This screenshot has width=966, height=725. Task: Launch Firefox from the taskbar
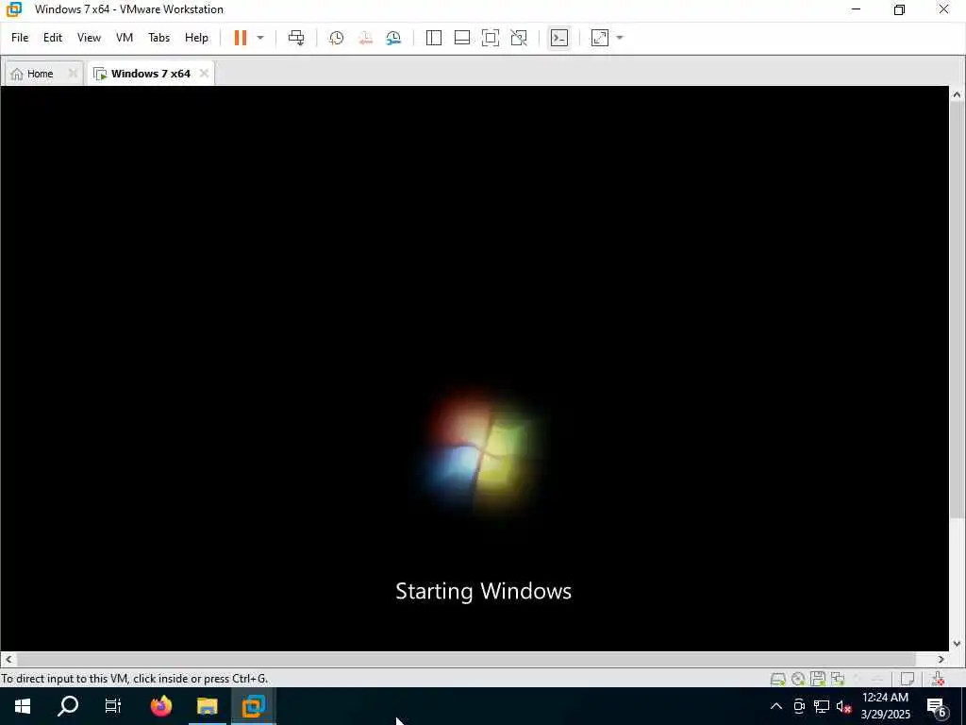click(161, 706)
